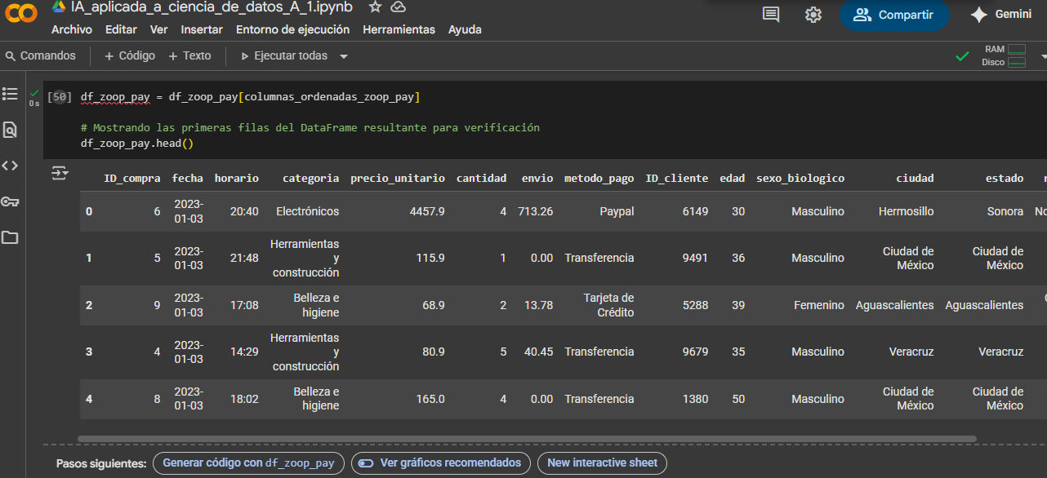Open the Gemini assistant button
This screenshot has height=478, width=1047.
(1001, 15)
